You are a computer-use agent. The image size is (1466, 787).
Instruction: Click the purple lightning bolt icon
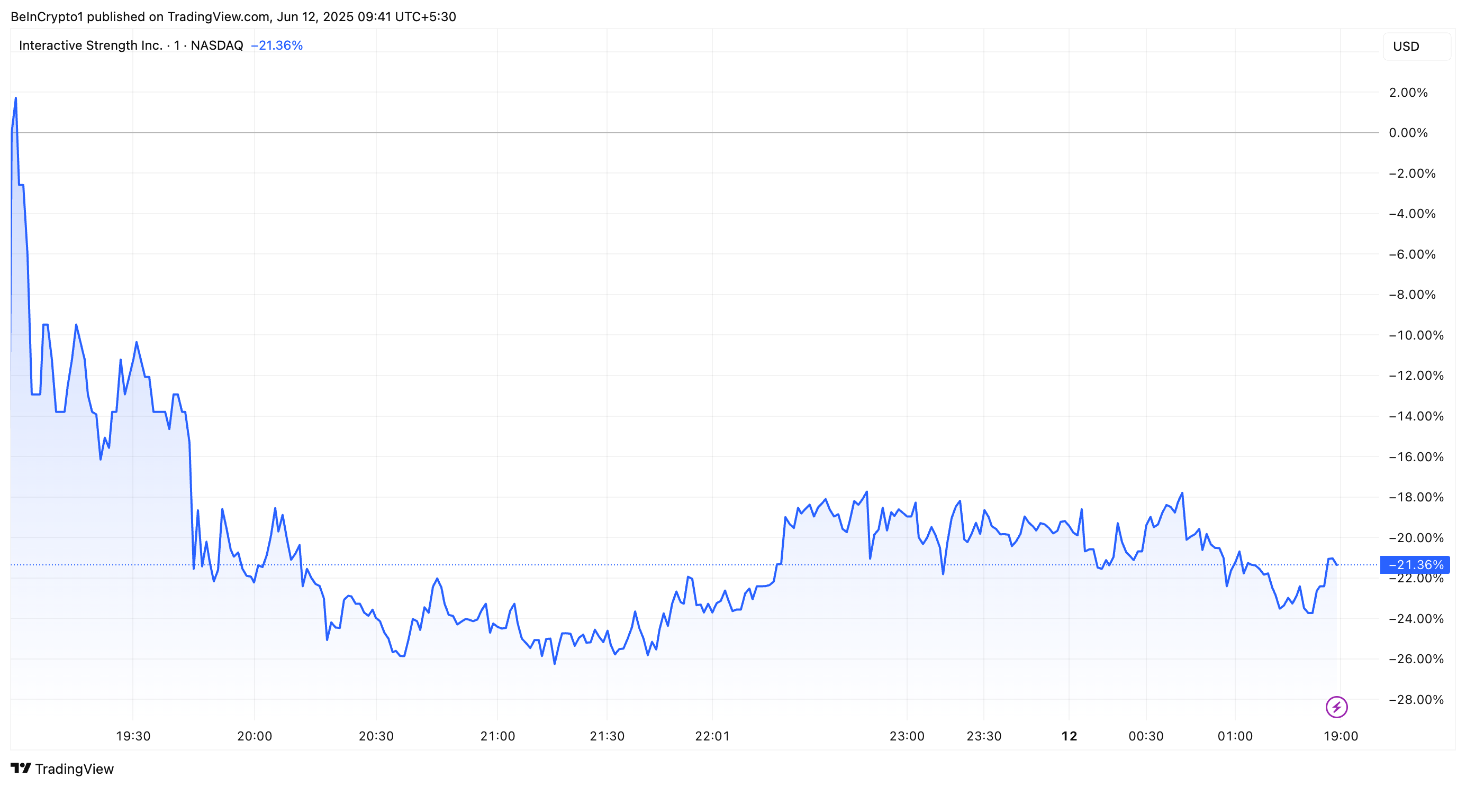[x=1336, y=707]
